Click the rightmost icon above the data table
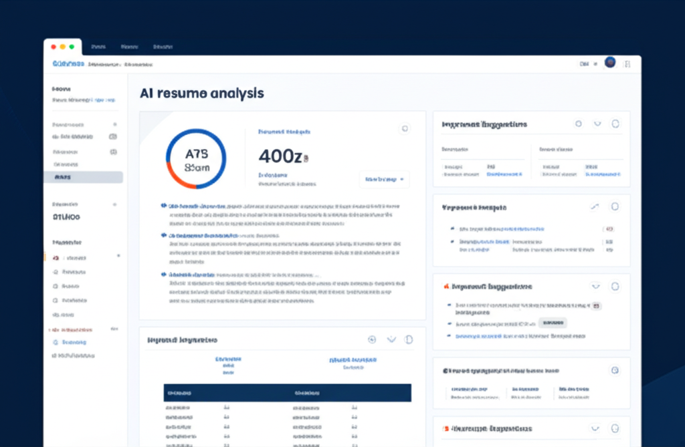 coord(409,339)
